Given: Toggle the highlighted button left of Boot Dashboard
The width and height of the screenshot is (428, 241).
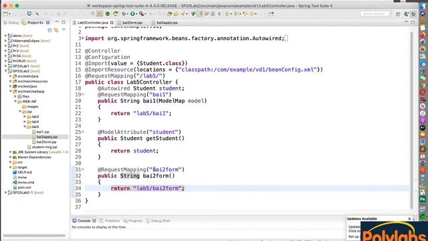Looking at the screenshot, I should (100, 13).
